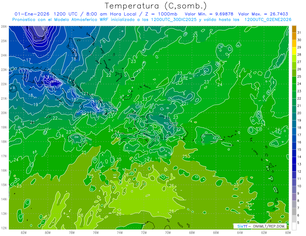This screenshot has width=306, height=236.
Task: Click the longitude axis label '82W'
Action: click(x=24, y=232)
